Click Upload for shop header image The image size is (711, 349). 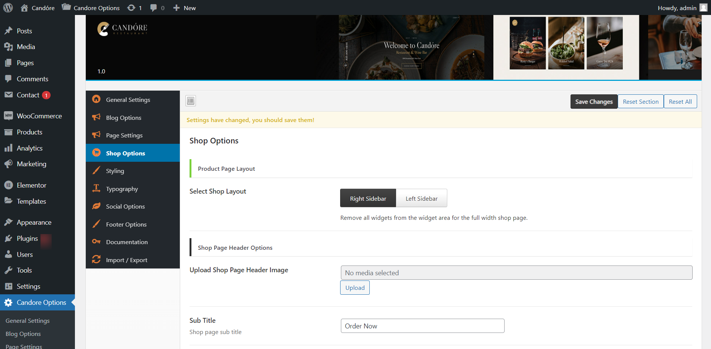click(x=355, y=288)
